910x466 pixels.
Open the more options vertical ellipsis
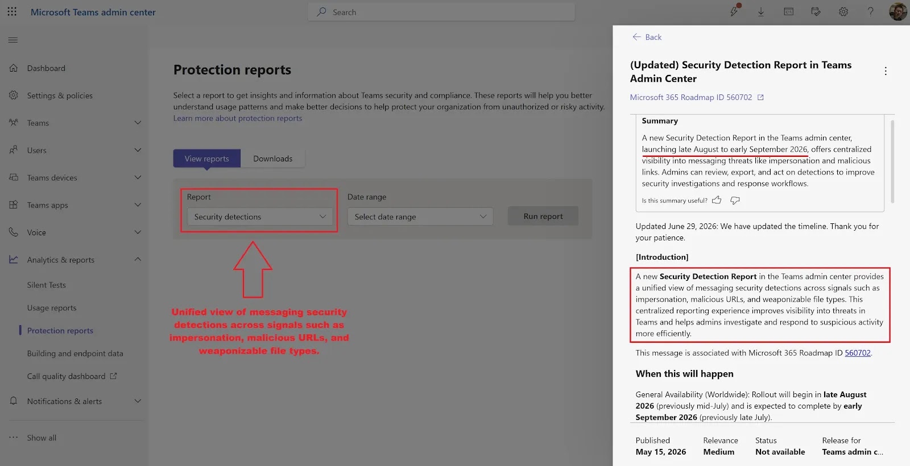pos(886,71)
